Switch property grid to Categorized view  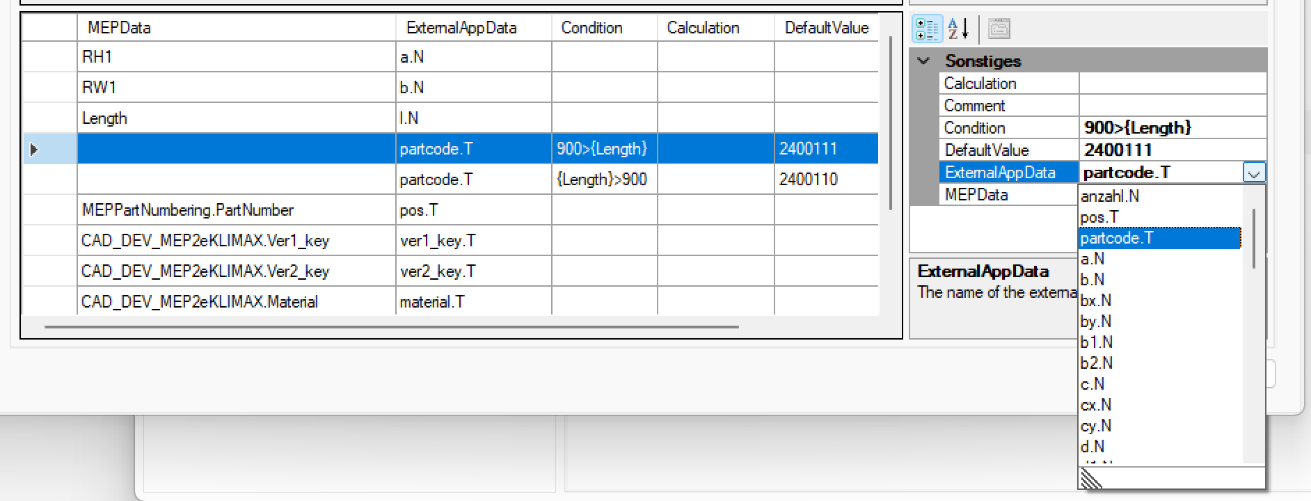tap(927, 29)
